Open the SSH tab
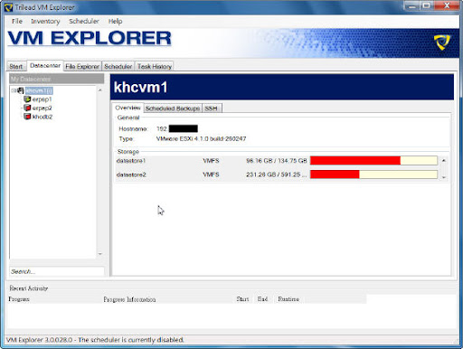The width and height of the screenshot is (463, 349). click(x=211, y=108)
